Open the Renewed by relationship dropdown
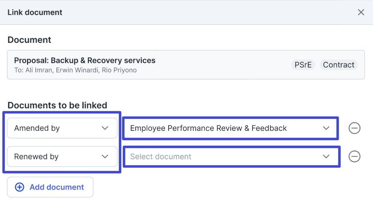The image size is (373, 216). coord(62,156)
